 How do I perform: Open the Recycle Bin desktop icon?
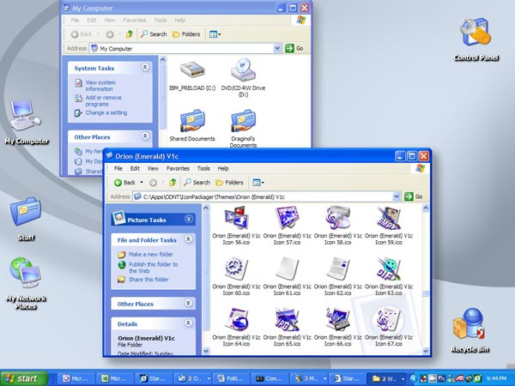470,326
